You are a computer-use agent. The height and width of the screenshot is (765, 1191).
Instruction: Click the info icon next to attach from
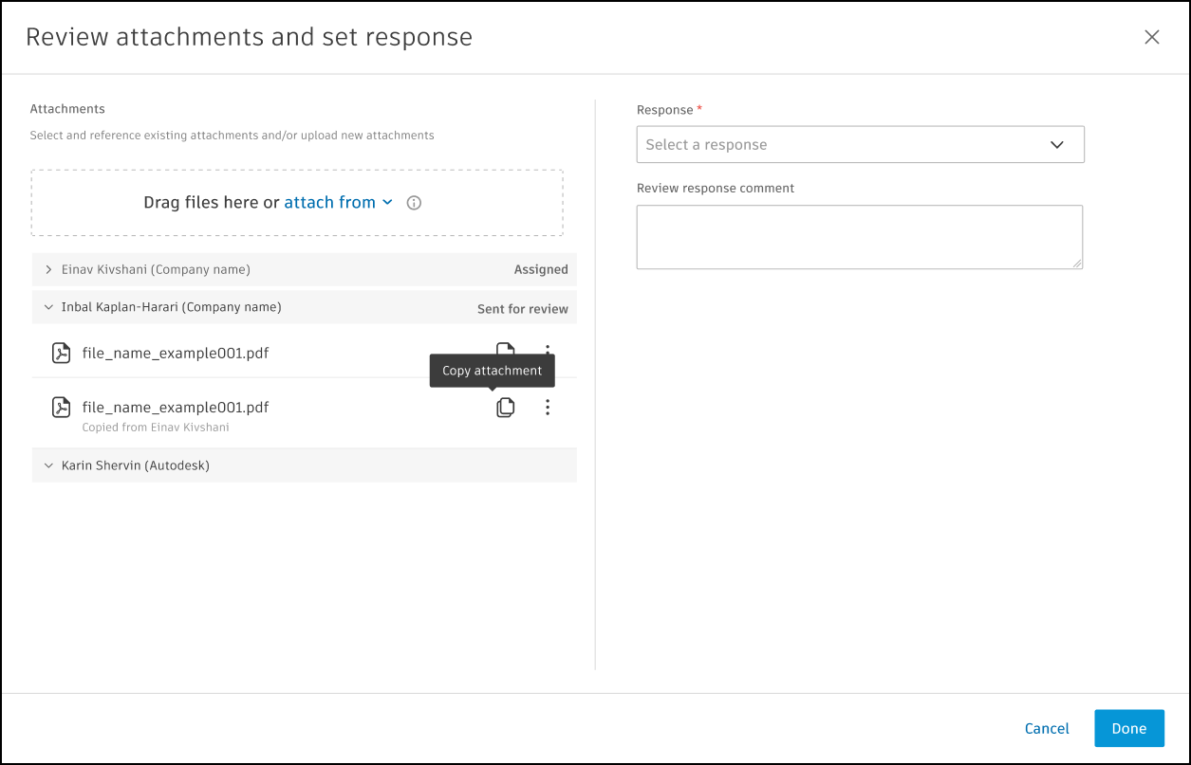click(414, 203)
